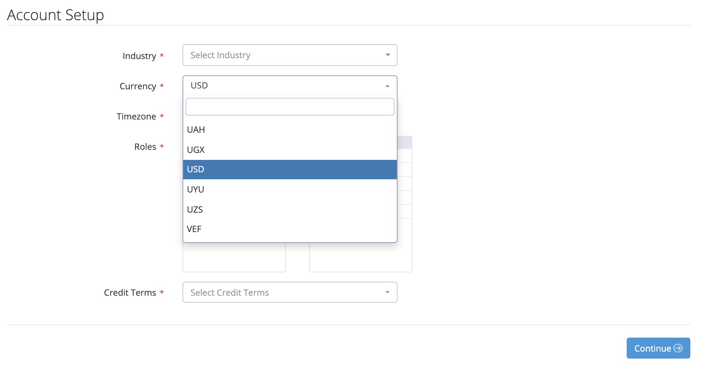Open the Select Industry placeholder field
702x371 pixels.
(x=221, y=55)
